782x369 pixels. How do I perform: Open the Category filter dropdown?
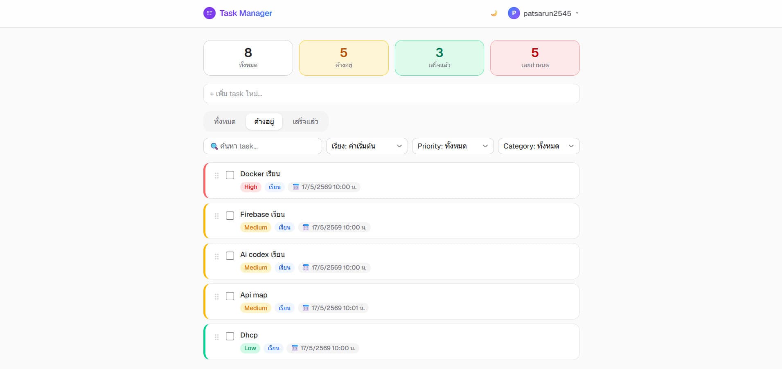(539, 146)
